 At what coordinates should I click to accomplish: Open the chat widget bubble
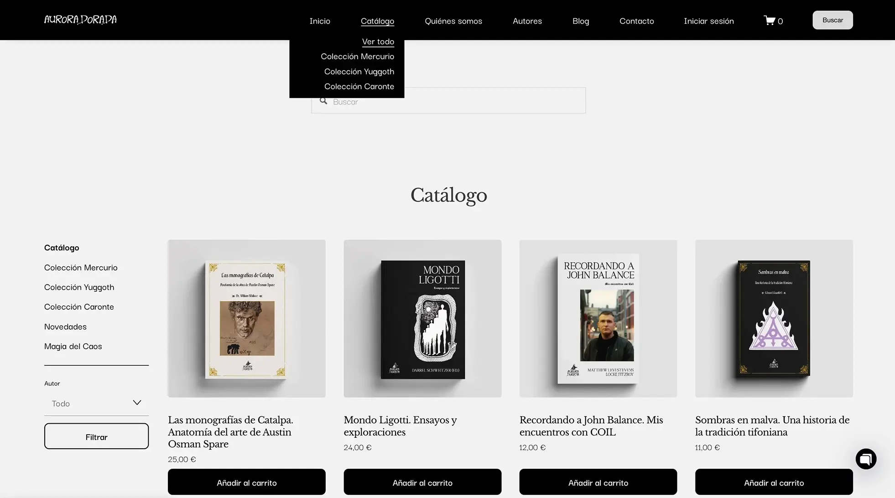click(x=866, y=459)
